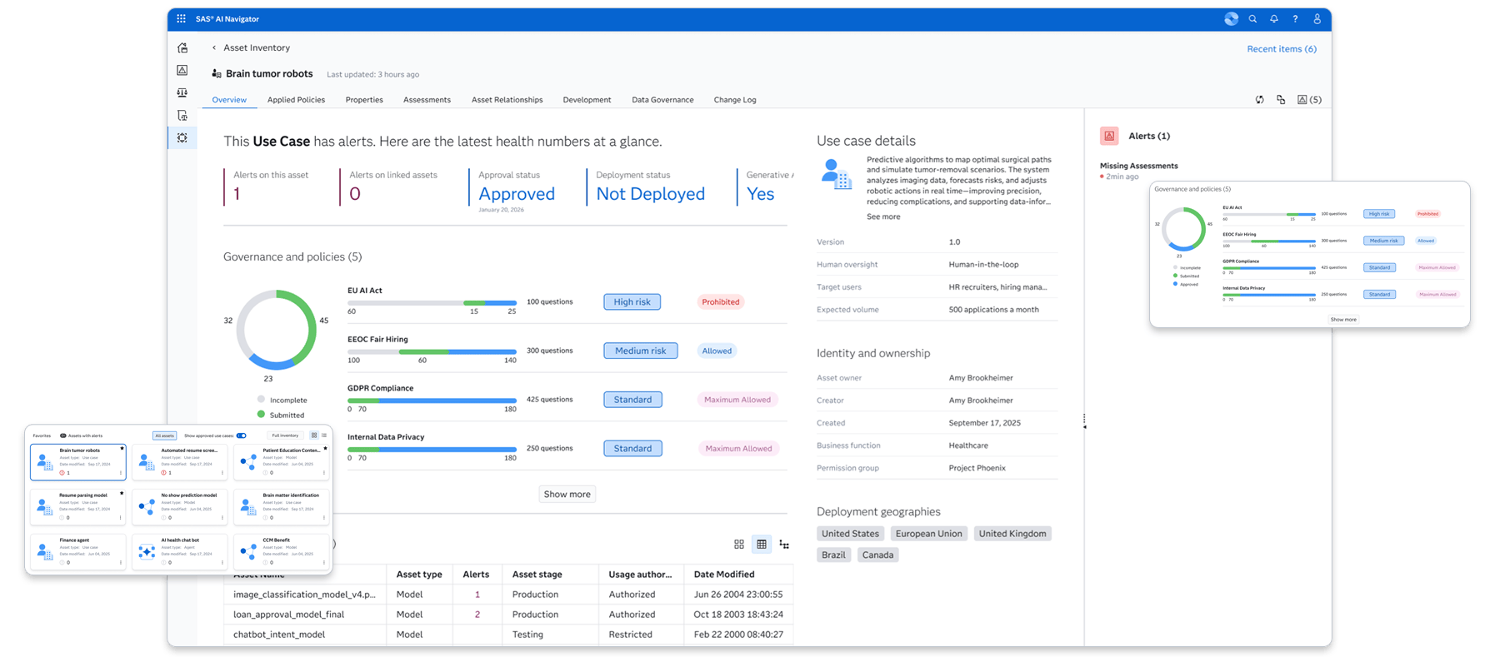Open the Full inventory dropdown

coord(285,436)
